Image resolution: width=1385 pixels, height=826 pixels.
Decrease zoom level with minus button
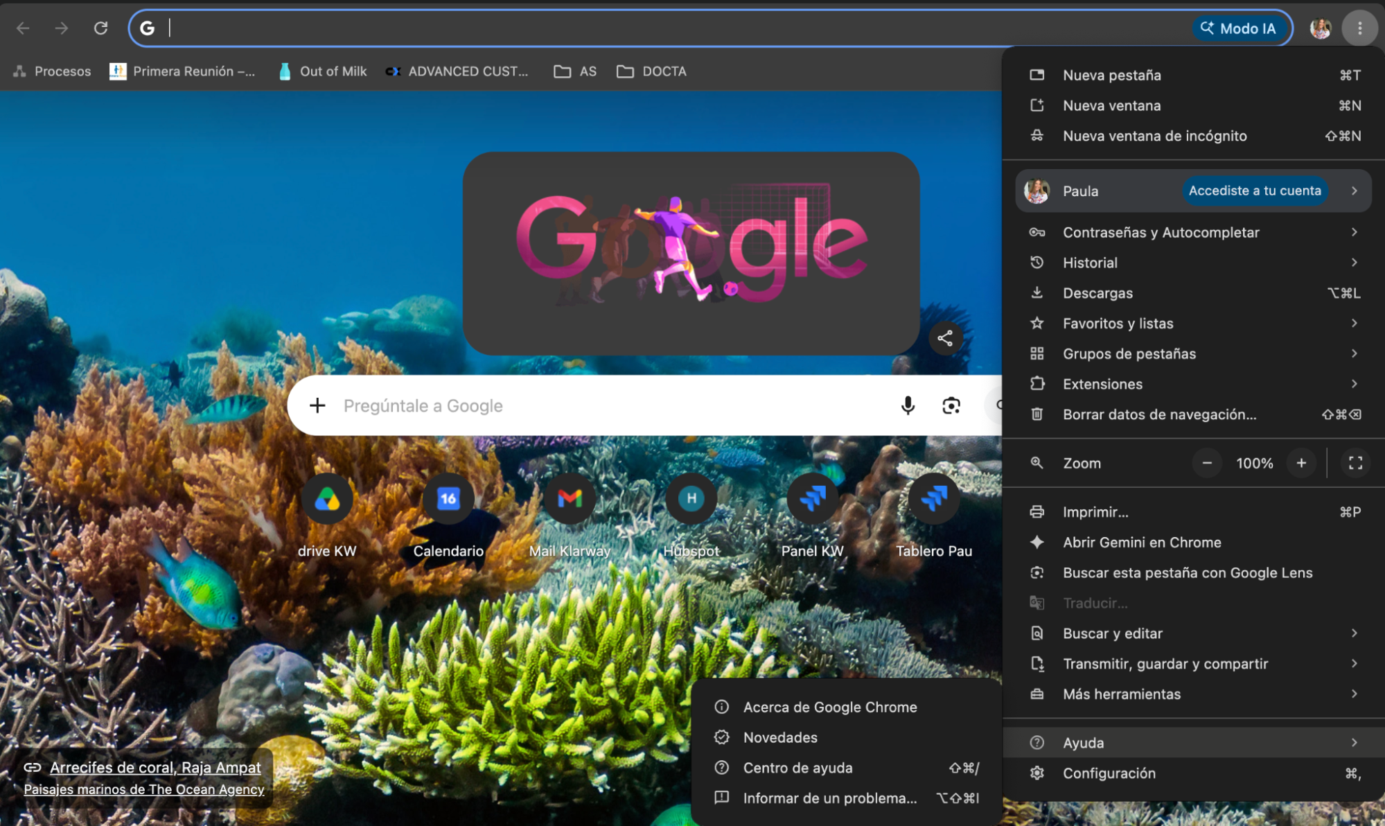pyautogui.click(x=1207, y=463)
